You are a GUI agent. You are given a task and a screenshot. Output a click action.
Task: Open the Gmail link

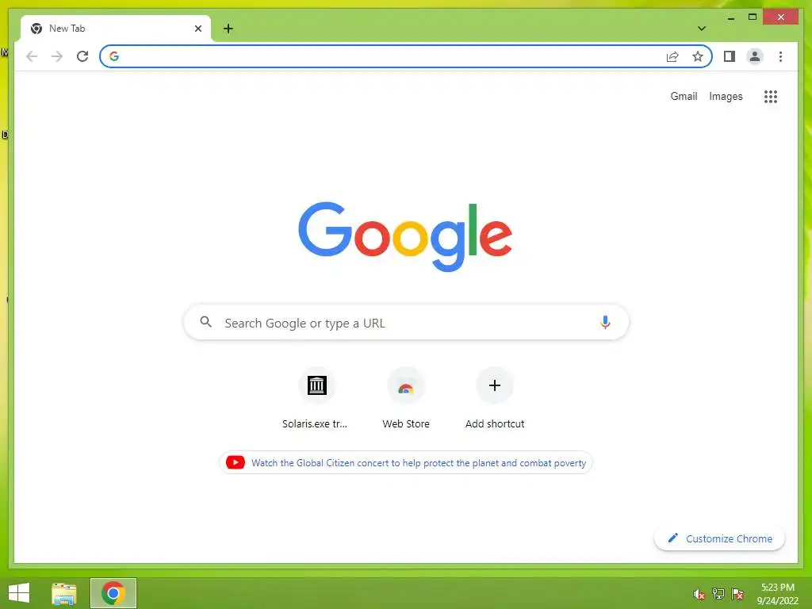tap(684, 96)
